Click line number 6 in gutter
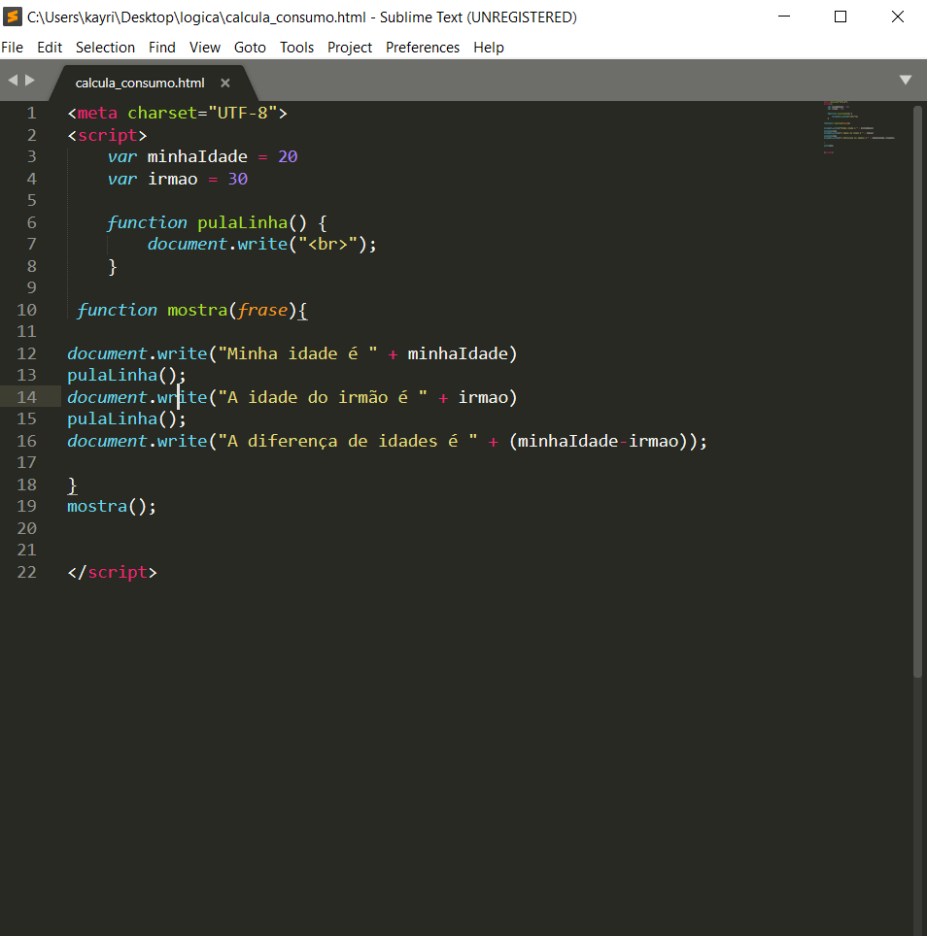This screenshot has height=936, width=927. [x=32, y=222]
